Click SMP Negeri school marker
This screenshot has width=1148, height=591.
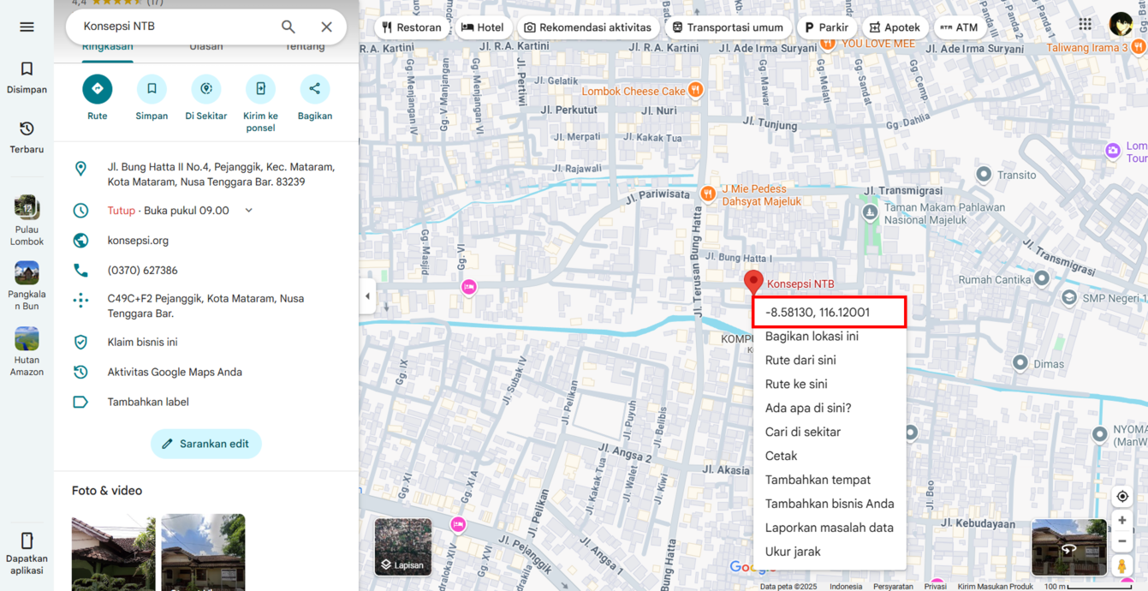click(1069, 297)
